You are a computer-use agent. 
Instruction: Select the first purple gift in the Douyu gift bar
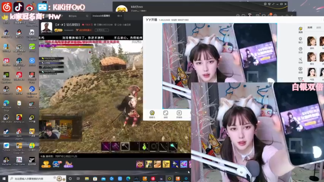coord(140,164)
